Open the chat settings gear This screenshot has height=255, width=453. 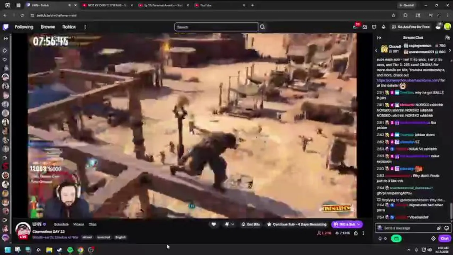[433, 239]
